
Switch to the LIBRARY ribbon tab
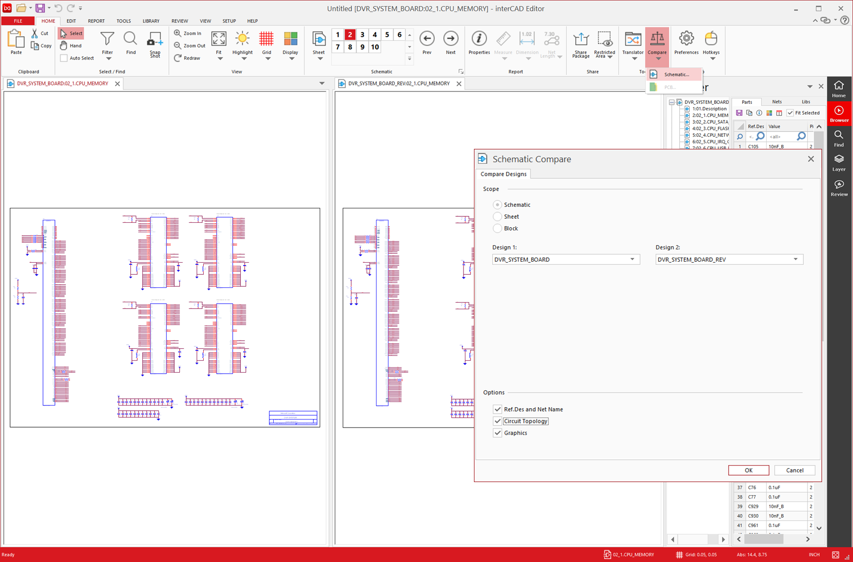pyautogui.click(x=151, y=21)
